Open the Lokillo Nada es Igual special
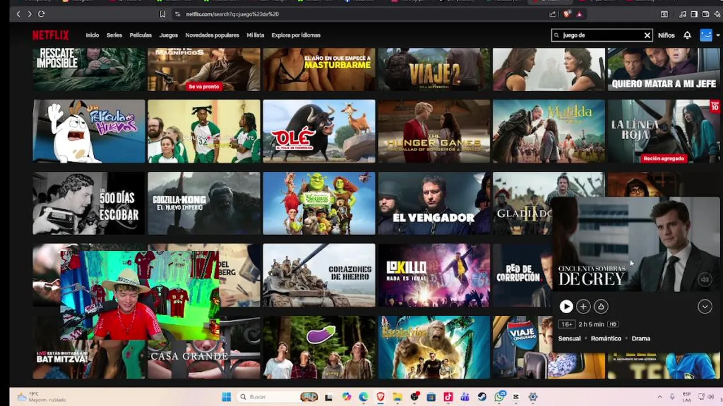This screenshot has height=406, width=723. 434,275
